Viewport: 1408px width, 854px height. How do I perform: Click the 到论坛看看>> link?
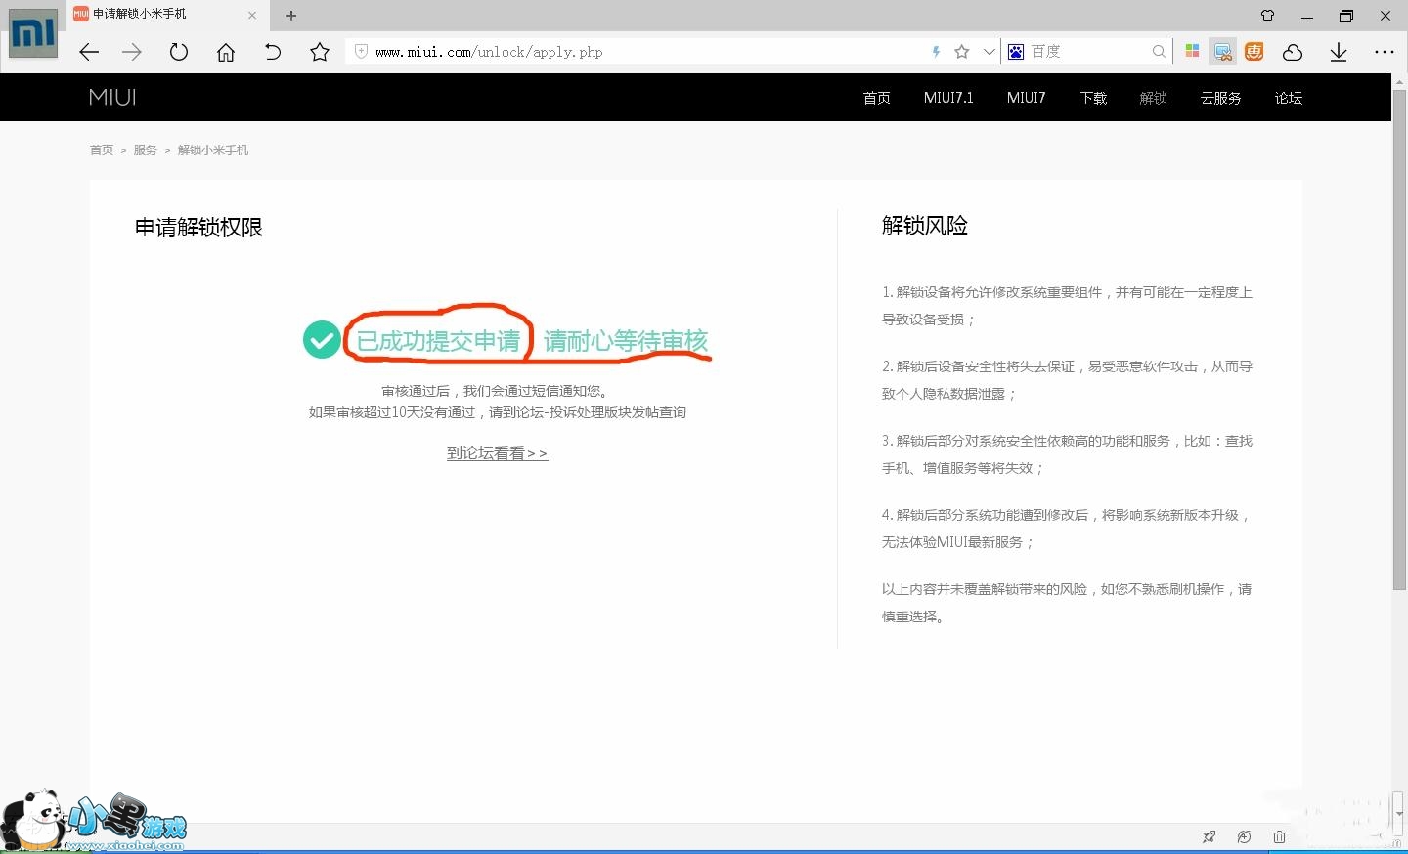coord(497,453)
